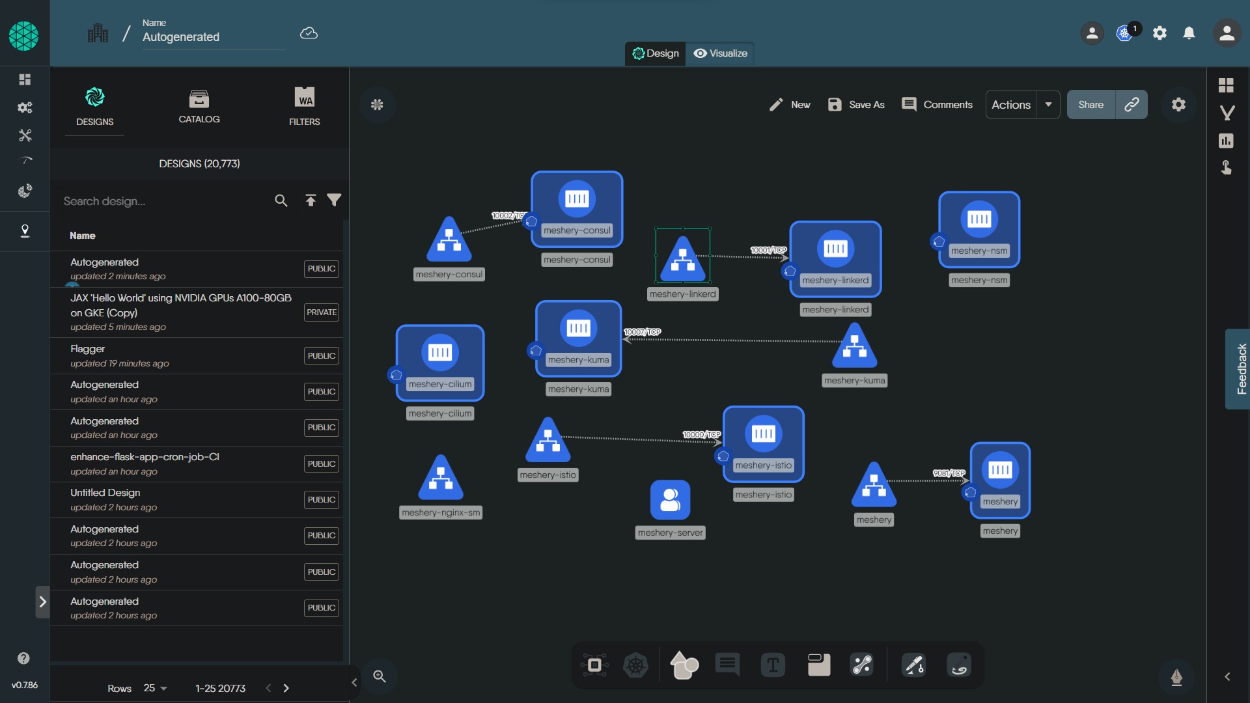Select the section card tool in dock
Screen dimensions: 1250x703
click(818, 665)
